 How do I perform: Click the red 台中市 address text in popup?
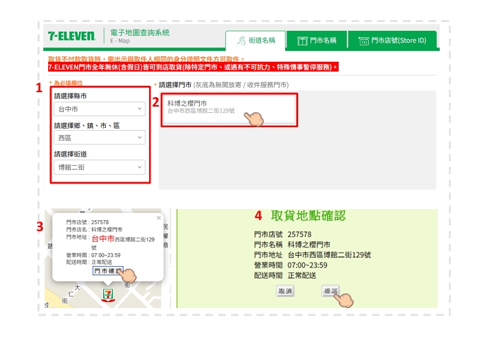[x=102, y=239]
